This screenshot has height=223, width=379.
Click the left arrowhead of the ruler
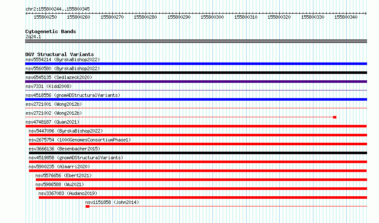[26, 13]
